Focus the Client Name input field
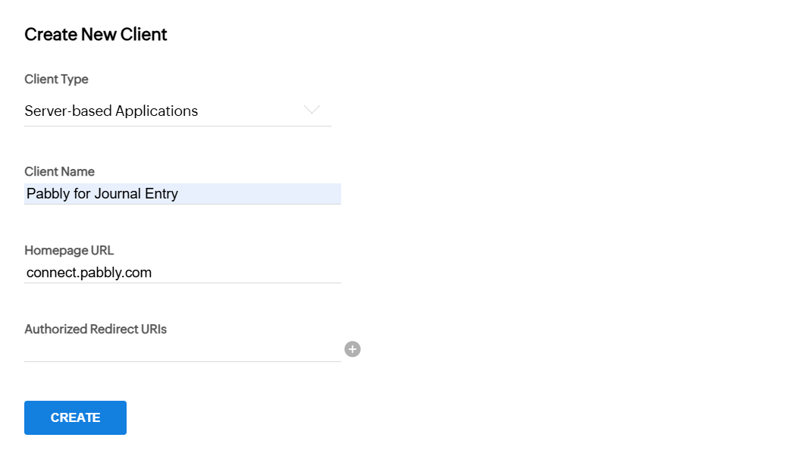The height and width of the screenshot is (475, 787). [183, 194]
